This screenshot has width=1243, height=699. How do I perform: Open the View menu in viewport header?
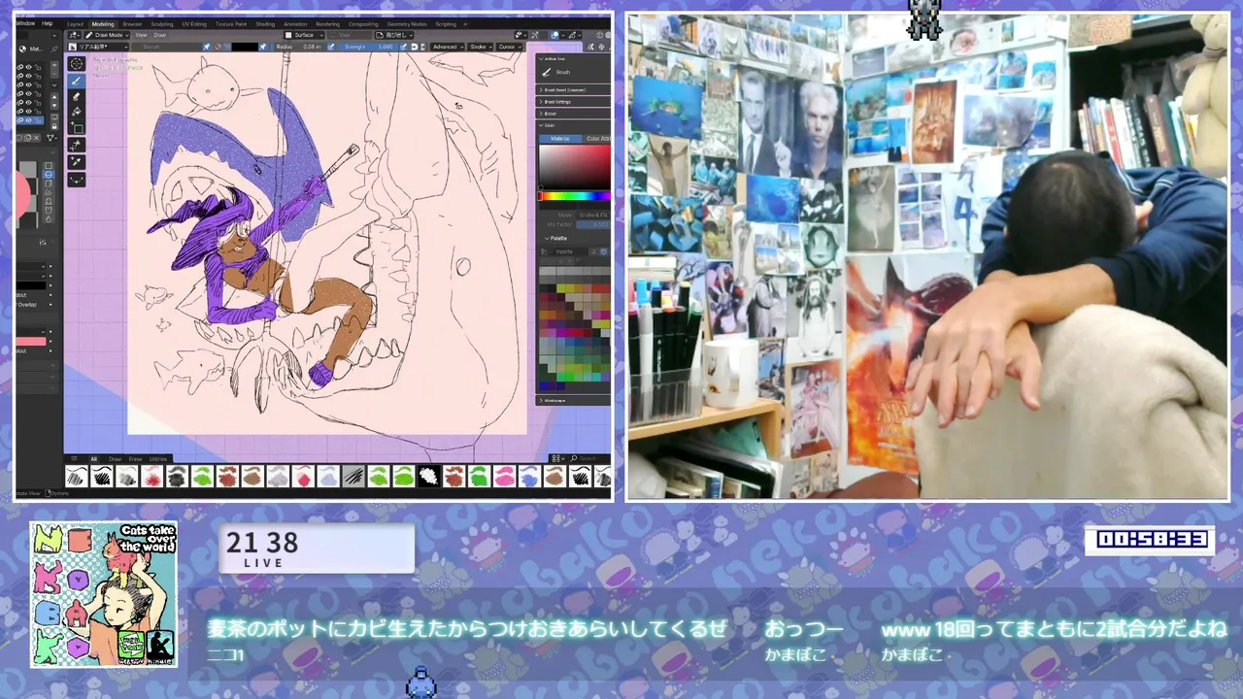[141, 35]
